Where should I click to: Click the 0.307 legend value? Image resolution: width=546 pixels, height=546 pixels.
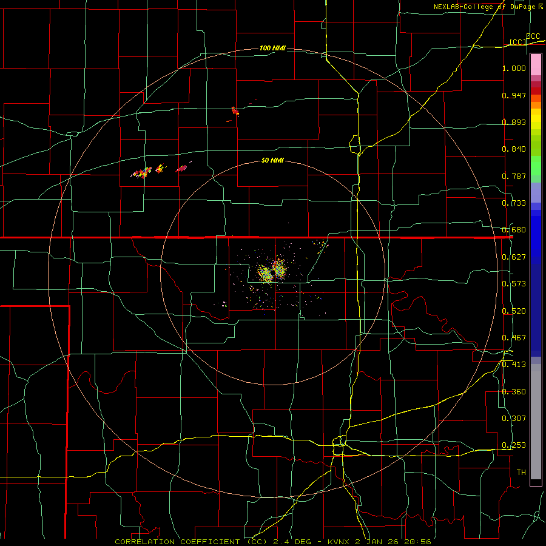[514, 419]
